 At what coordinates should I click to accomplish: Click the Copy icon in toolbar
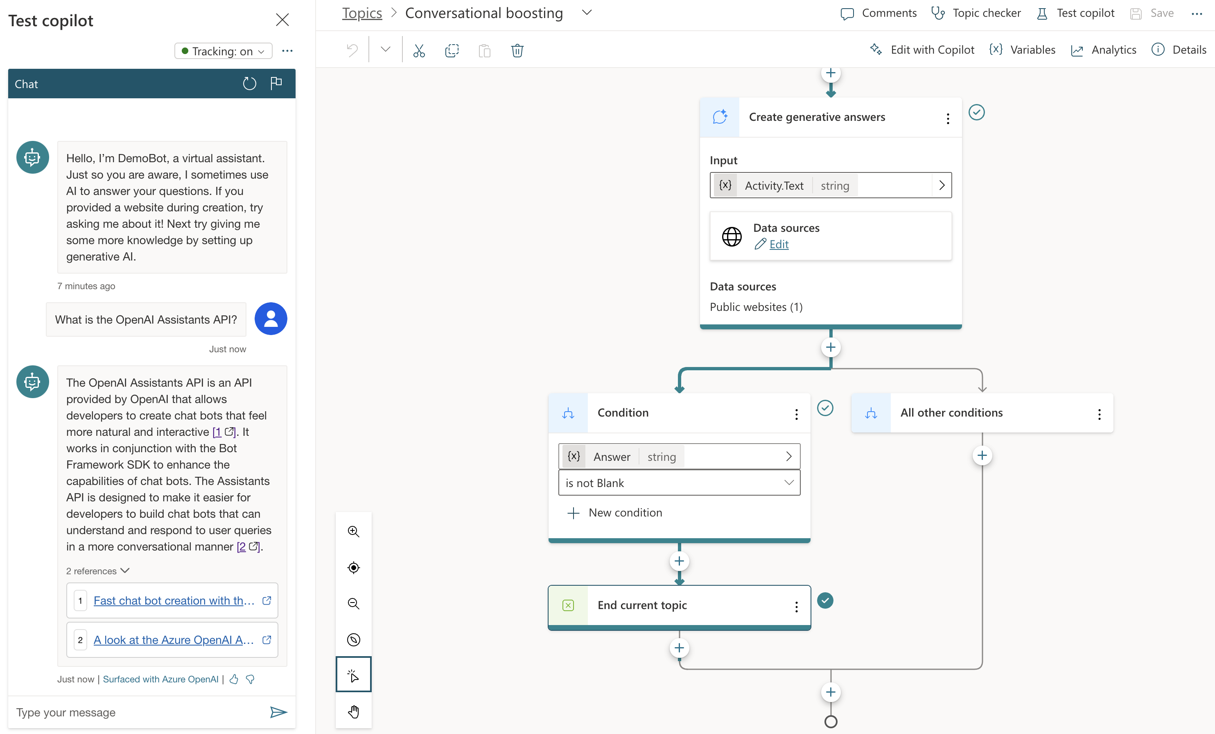pos(451,50)
